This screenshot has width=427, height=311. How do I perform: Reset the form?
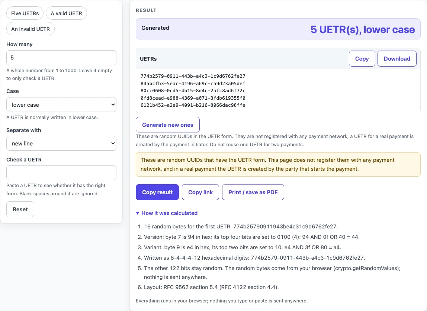(x=20, y=209)
